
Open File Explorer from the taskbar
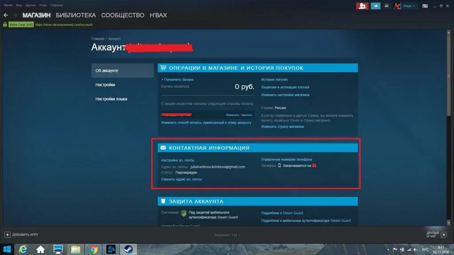tap(75, 249)
